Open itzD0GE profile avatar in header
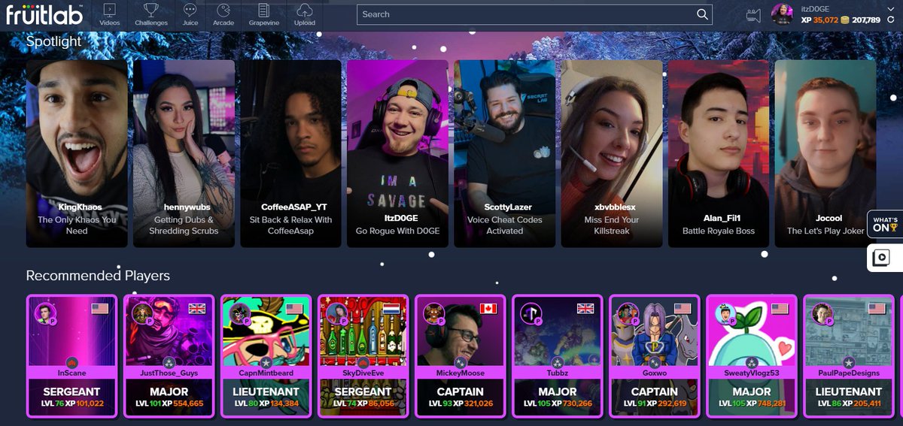This screenshot has height=426, width=903. pos(783,14)
